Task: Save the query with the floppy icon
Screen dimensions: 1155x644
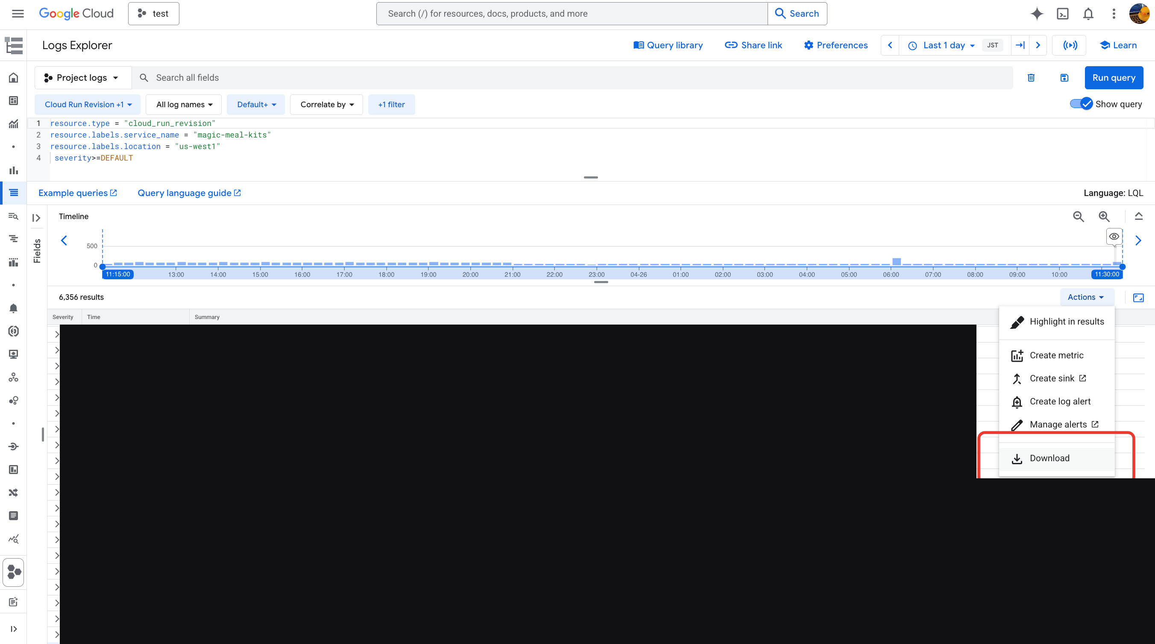Action: [x=1064, y=78]
